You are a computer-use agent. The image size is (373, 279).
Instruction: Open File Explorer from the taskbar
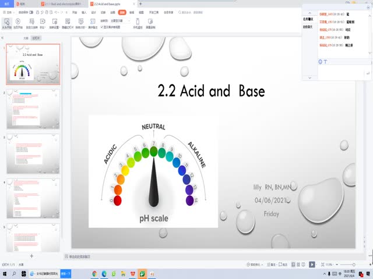(x=123, y=274)
